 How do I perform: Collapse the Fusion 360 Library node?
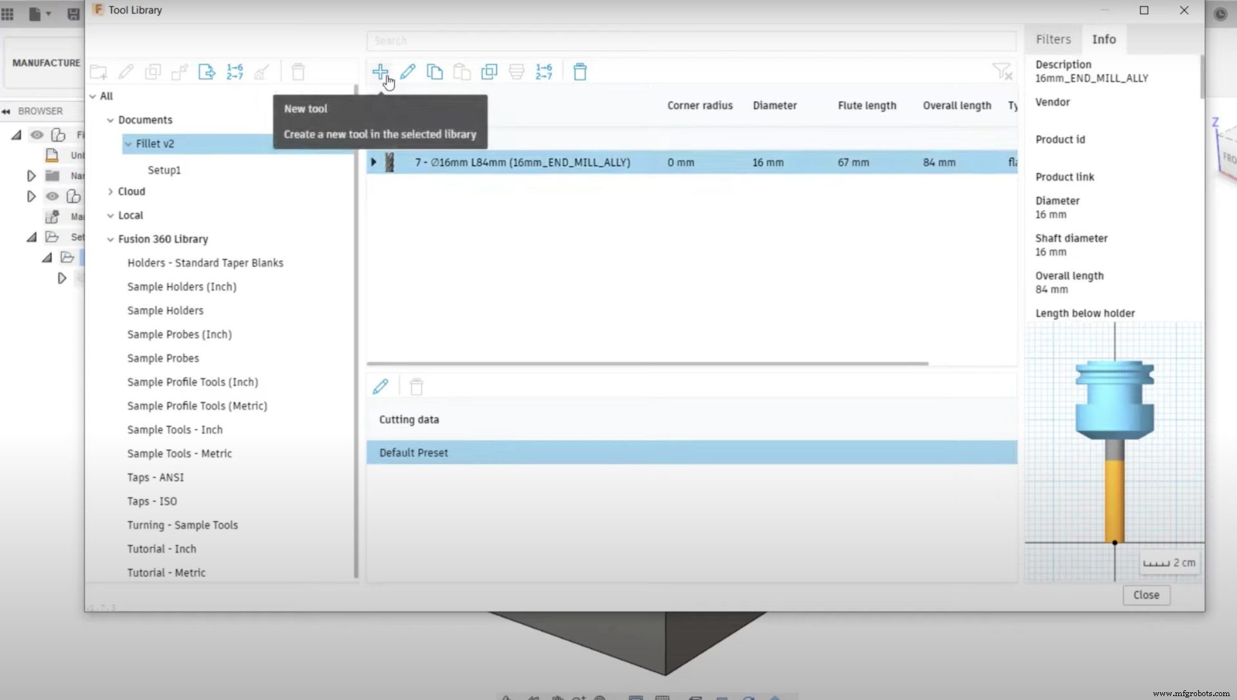click(110, 239)
